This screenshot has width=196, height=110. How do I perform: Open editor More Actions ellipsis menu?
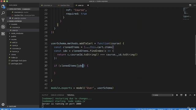pos(195,5)
